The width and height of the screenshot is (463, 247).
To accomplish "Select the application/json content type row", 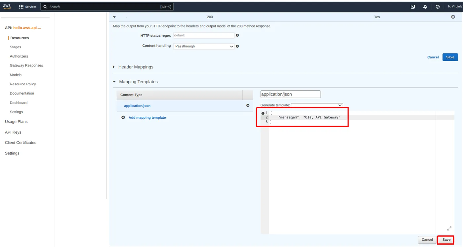I will point(185,106).
